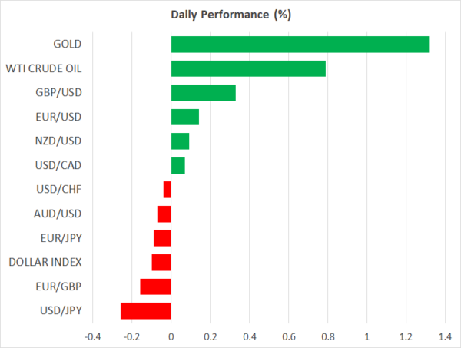The height and width of the screenshot is (348, 461).
Task: Click the red DOLLAR INDEX bar
Action: click(161, 262)
